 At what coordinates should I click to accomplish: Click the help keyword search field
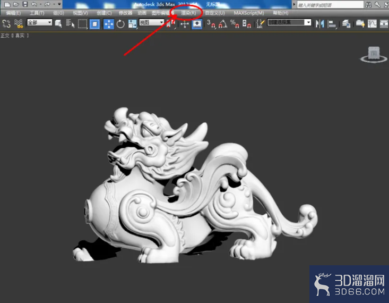pos(330,5)
